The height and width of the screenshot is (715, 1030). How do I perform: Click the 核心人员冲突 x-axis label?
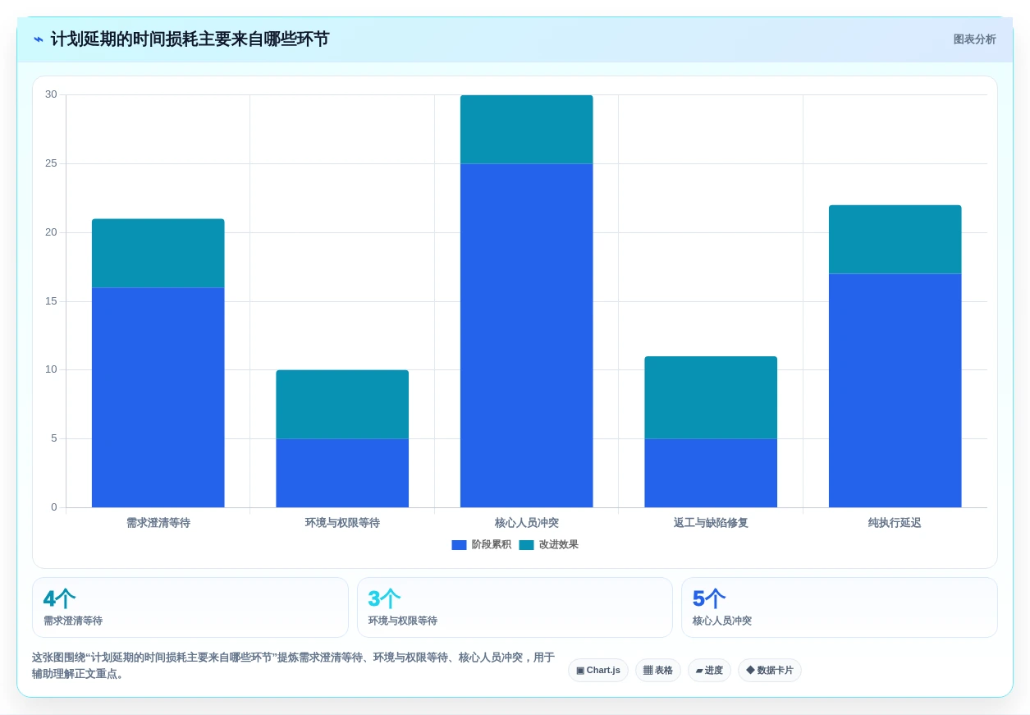(x=526, y=523)
